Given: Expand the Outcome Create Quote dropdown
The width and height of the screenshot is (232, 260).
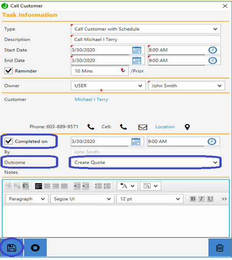Looking at the screenshot, I should point(146,163).
